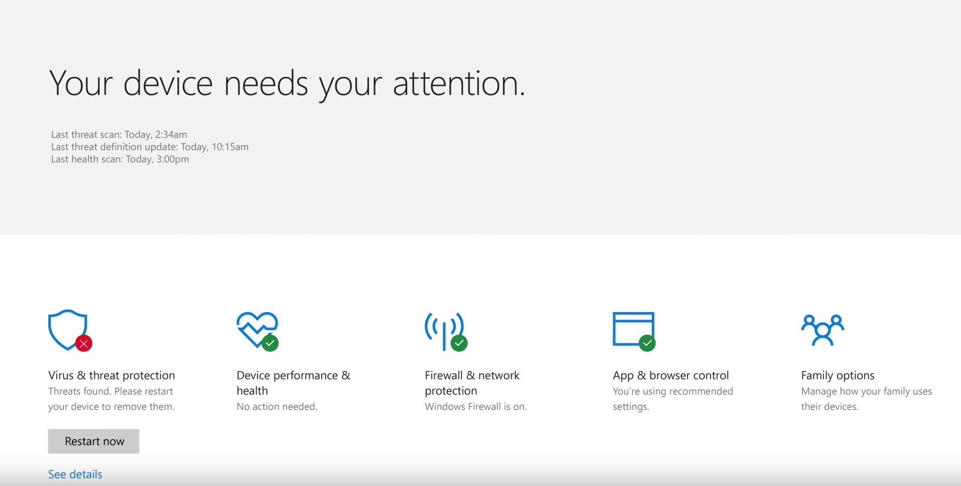Screen dimensions: 961x486
Task: Click the Family options people icon
Action: [822, 330]
